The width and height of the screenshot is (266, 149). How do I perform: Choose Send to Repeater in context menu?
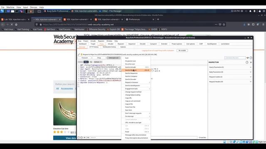pyautogui.click(x=136, y=70)
